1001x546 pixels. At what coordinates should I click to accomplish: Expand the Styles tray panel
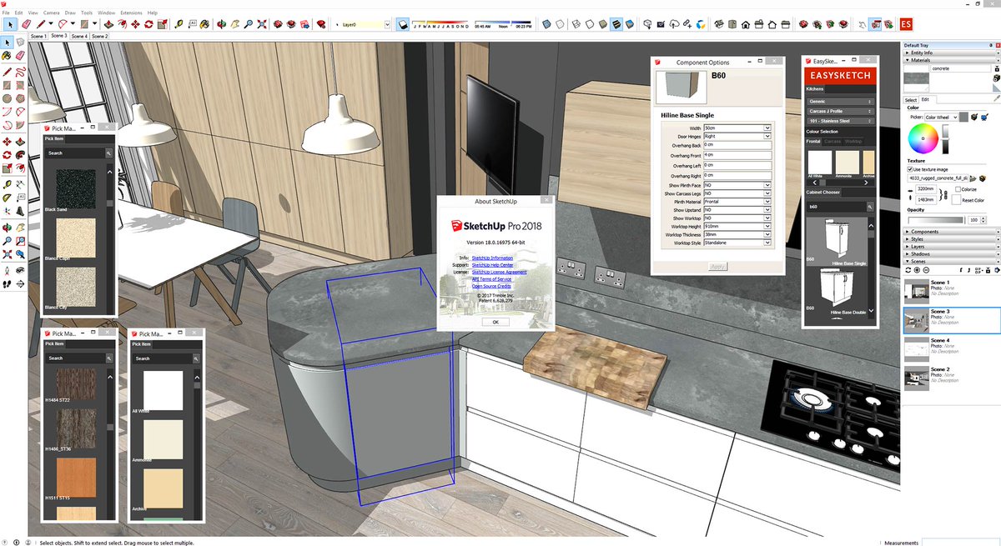click(x=951, y=239)
